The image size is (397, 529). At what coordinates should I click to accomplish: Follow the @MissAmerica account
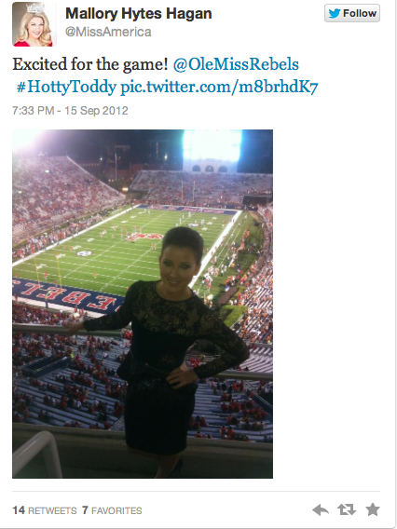click(x=352, y=13)
